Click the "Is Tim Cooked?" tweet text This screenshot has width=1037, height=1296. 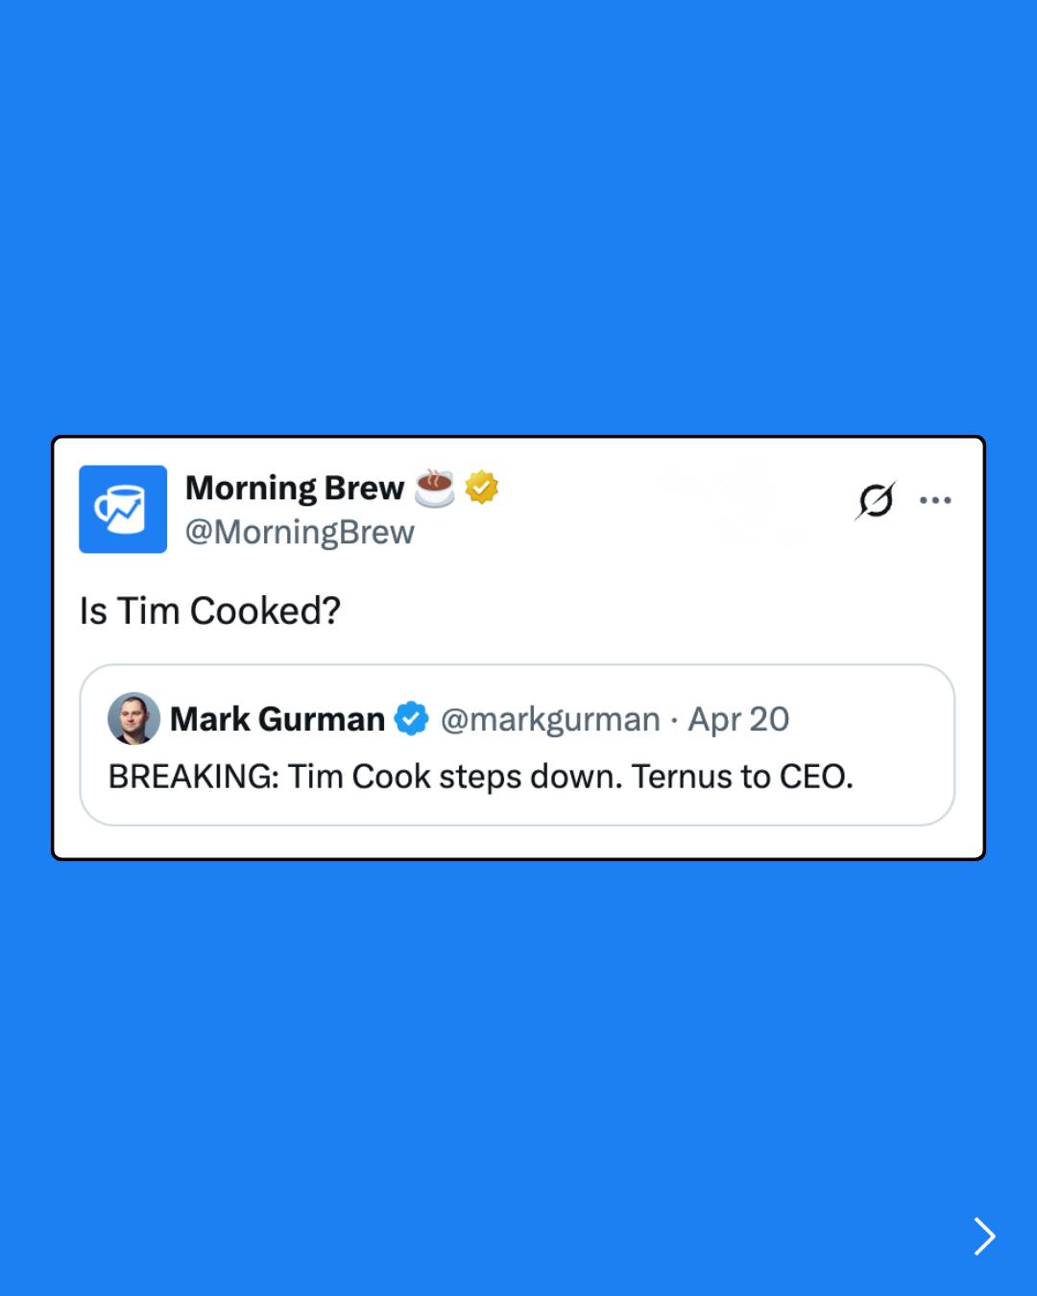210,611
